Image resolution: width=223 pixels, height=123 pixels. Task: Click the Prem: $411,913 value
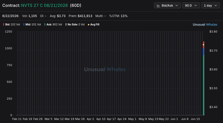(80, 16)
